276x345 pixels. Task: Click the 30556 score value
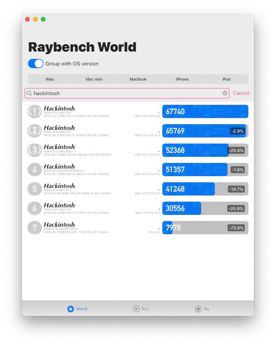pos(175,208)
